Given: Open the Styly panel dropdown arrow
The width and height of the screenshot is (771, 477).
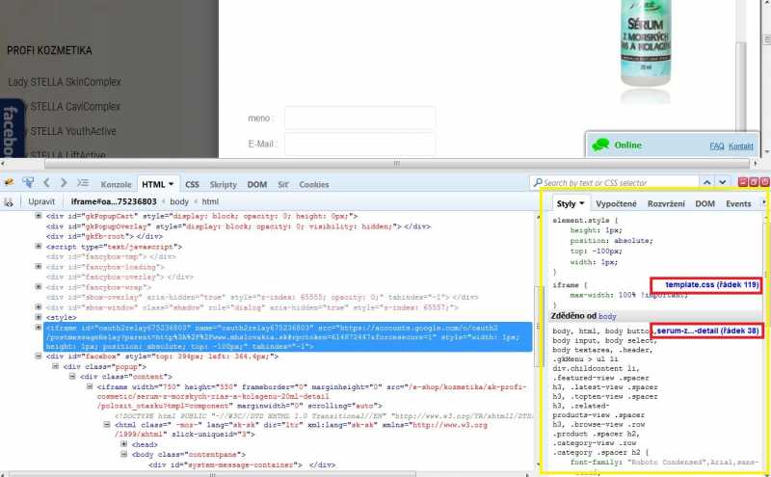Looking at the screenshot, I should pyautogui.click(x=582, y=204).
